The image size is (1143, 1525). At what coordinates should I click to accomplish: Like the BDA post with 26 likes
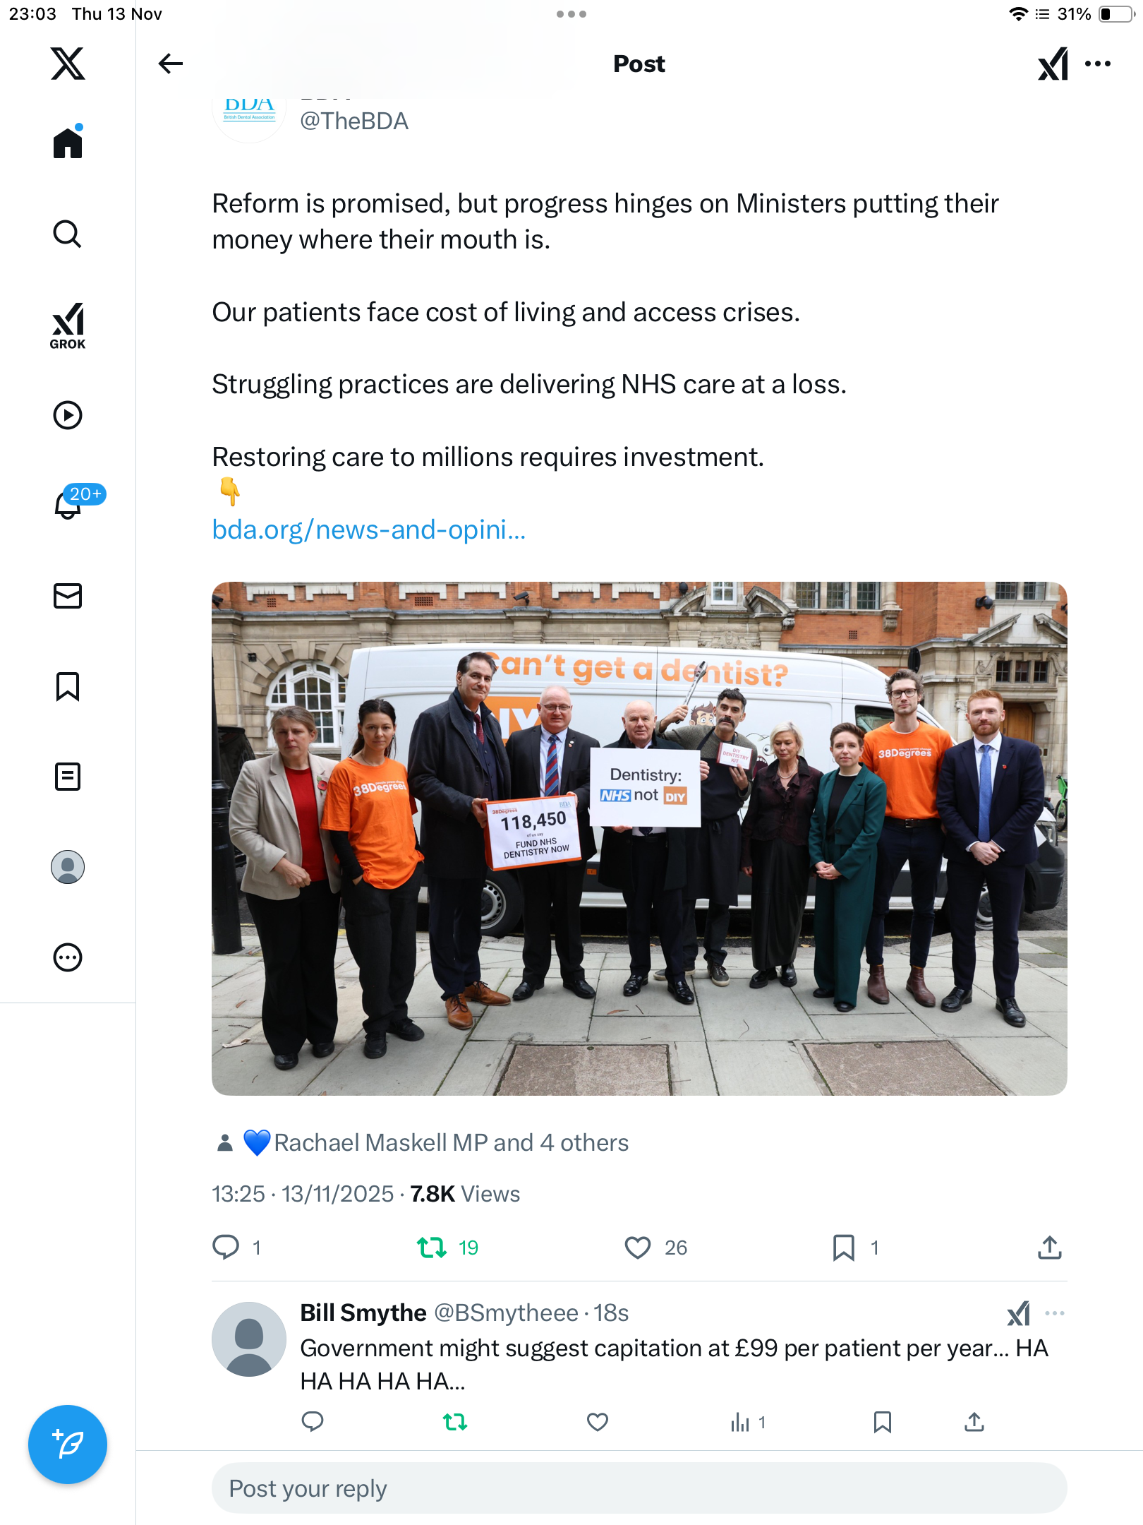[638, 1248]
